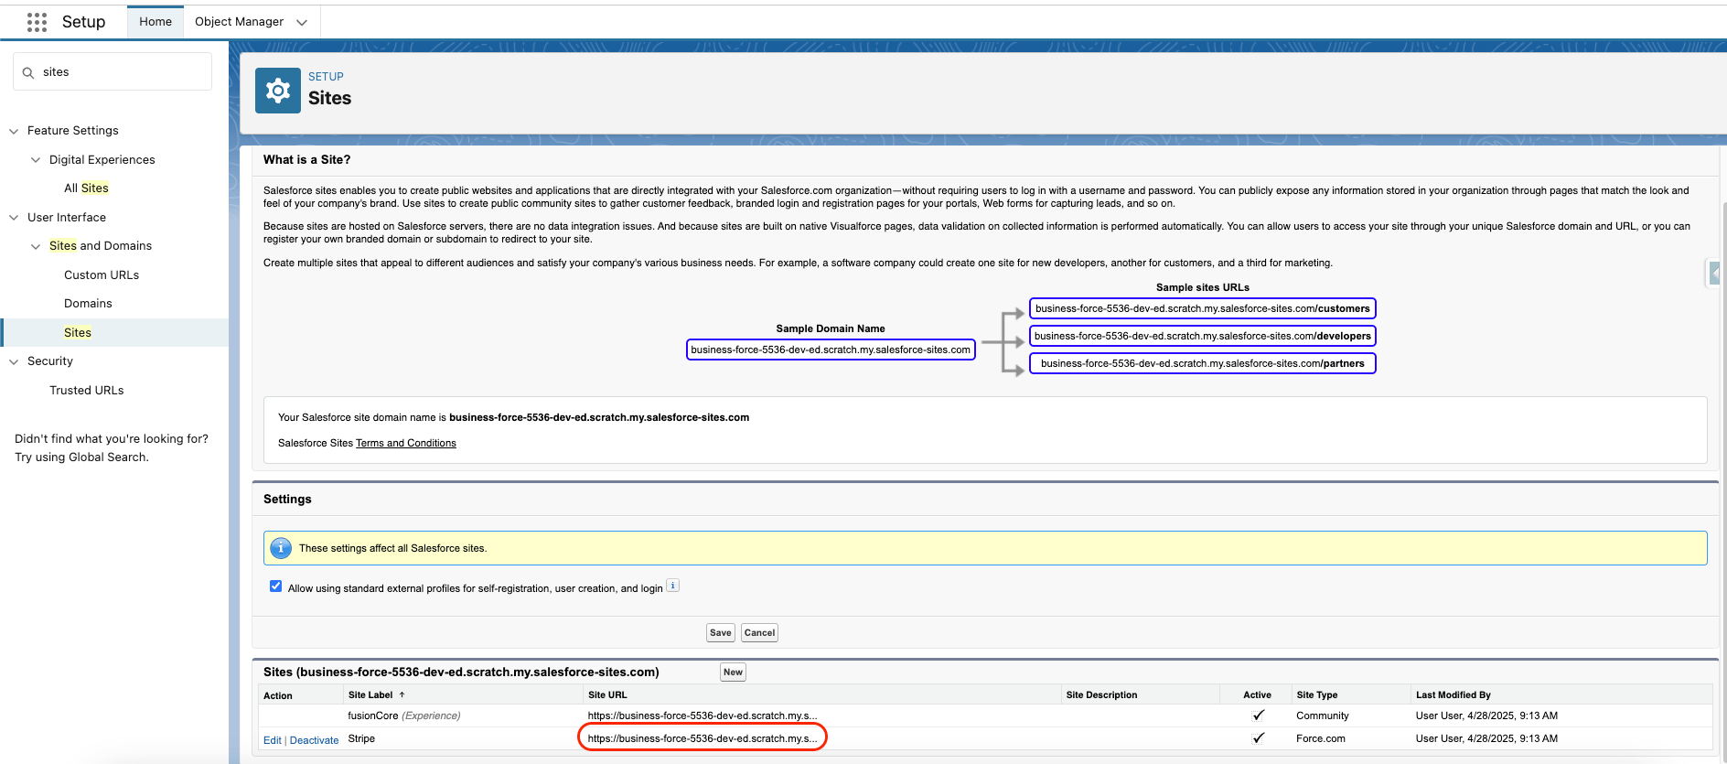Click the Force.com site type cell
1727x764 pixels.
click(1320, 738)
